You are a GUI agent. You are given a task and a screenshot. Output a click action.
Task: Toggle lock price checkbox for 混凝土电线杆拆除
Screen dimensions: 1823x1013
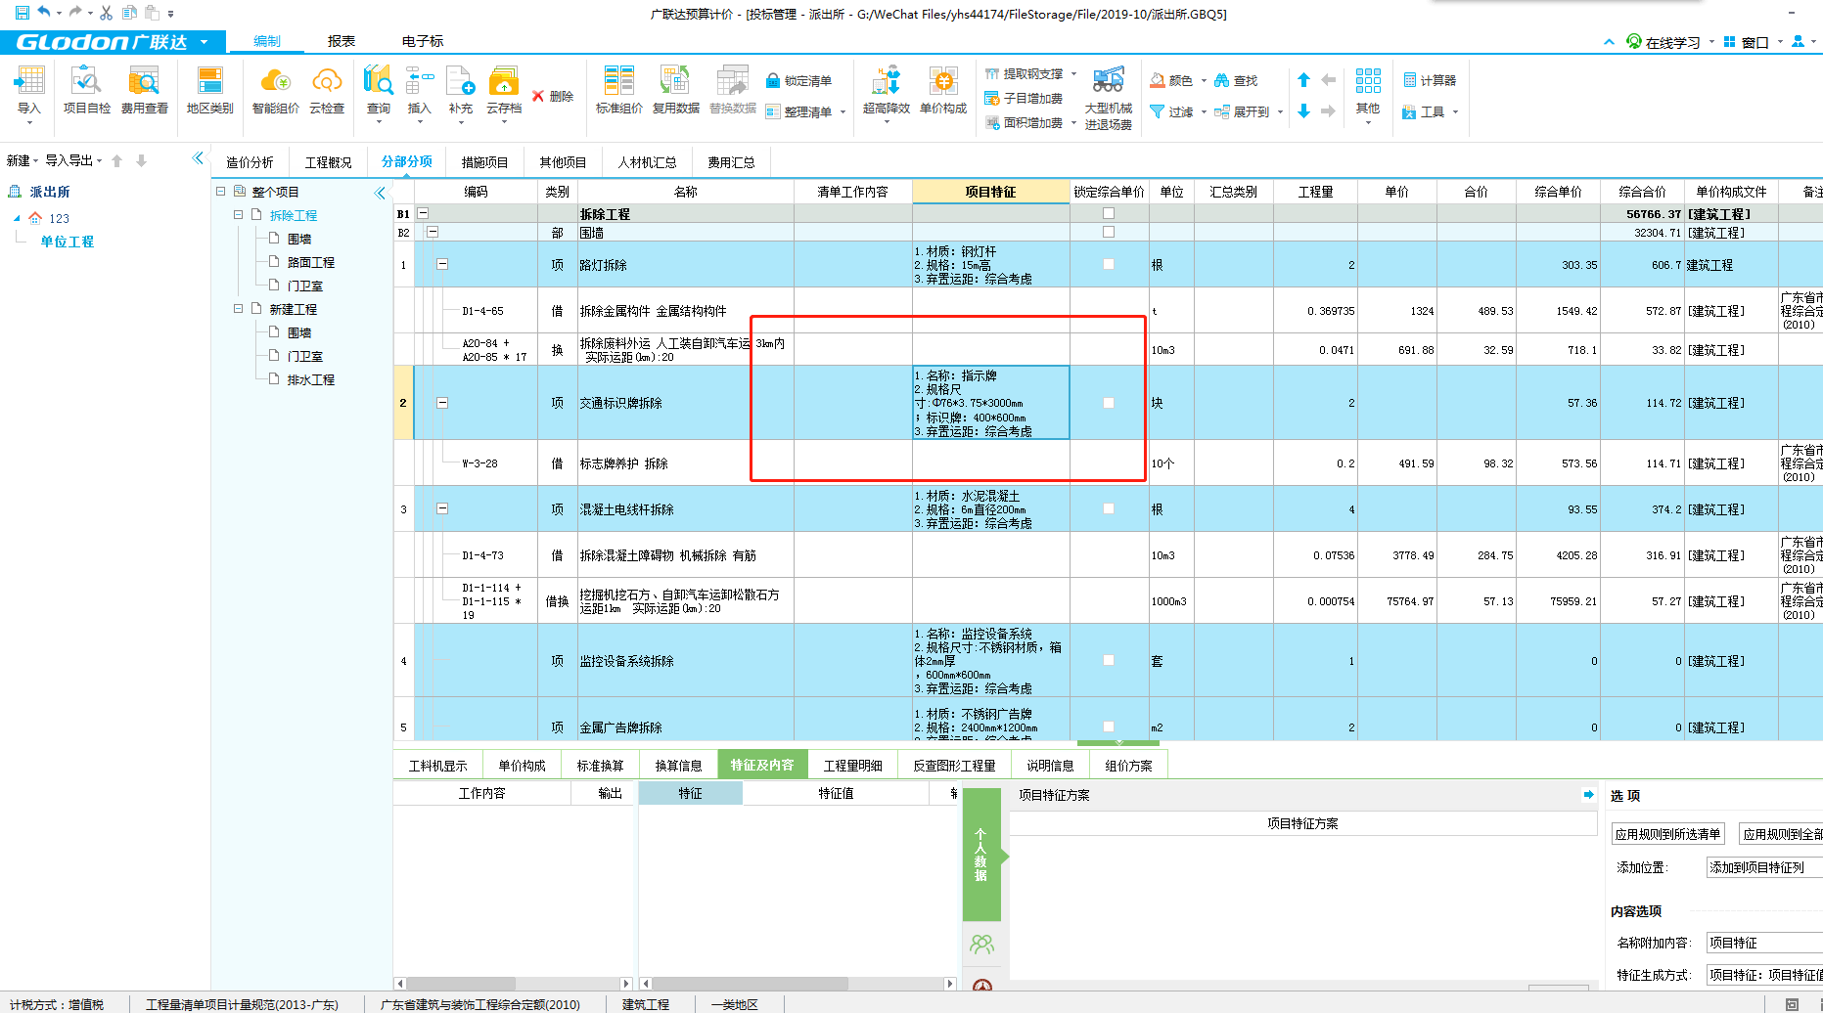(x=1109, y=508)
